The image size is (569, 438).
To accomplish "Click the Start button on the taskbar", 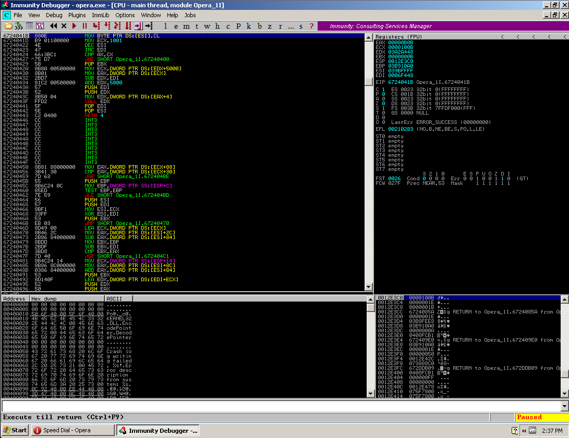I will 15,430.
